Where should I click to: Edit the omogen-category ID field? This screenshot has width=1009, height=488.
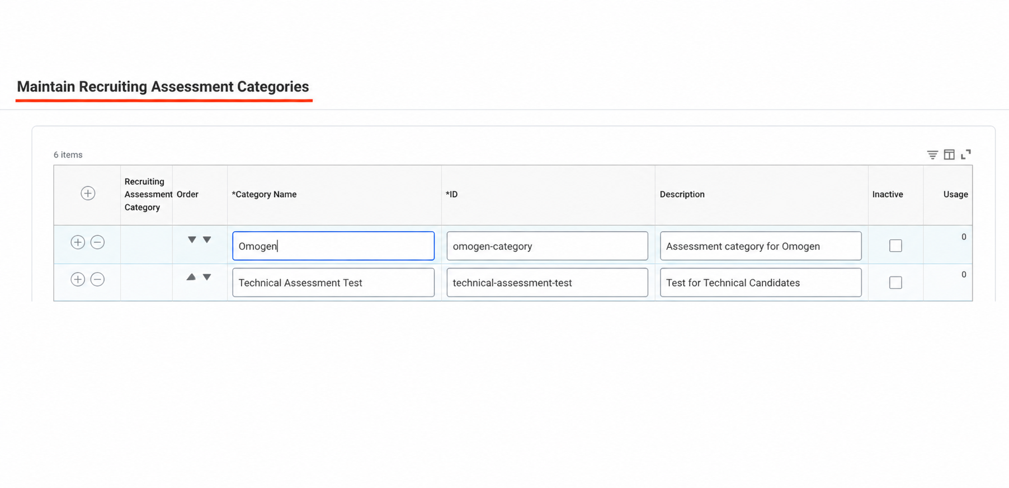tap(547, 246)
